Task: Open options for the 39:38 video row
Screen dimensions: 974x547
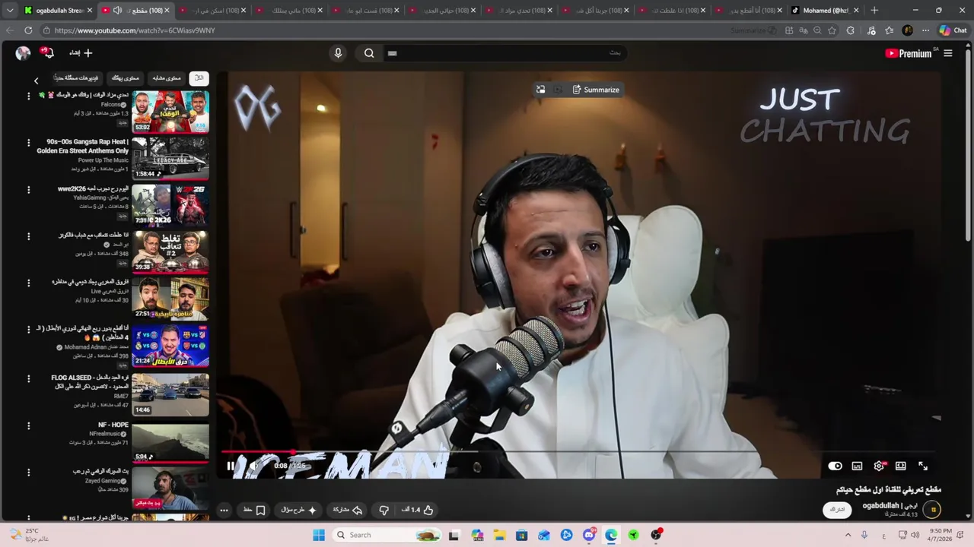Action: coord(29,236)
